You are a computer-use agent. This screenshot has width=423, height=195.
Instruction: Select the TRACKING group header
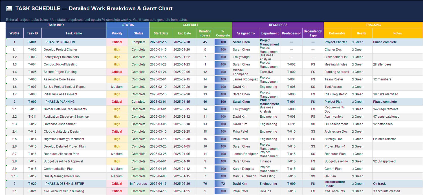pyautogui.click(x=373, y=25)
